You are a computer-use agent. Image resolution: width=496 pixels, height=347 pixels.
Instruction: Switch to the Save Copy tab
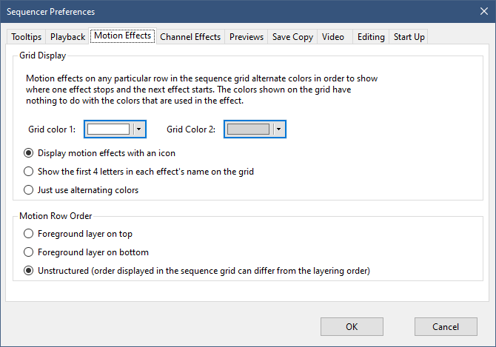click(x=292, y=37)
